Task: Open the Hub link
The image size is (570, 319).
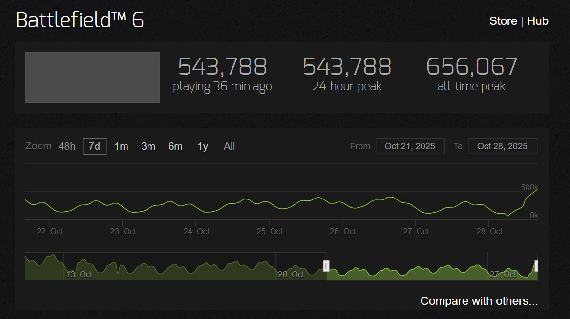Action: [x=538, y=21]
